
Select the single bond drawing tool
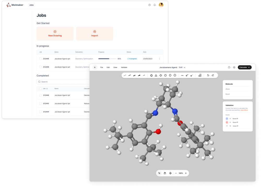click(124, 75)
